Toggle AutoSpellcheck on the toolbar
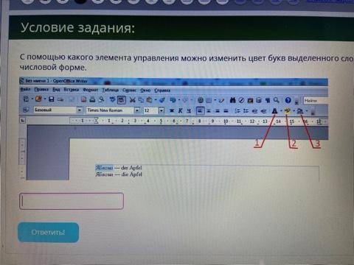This screenshot has width=354, height=265. pos(121,99)
